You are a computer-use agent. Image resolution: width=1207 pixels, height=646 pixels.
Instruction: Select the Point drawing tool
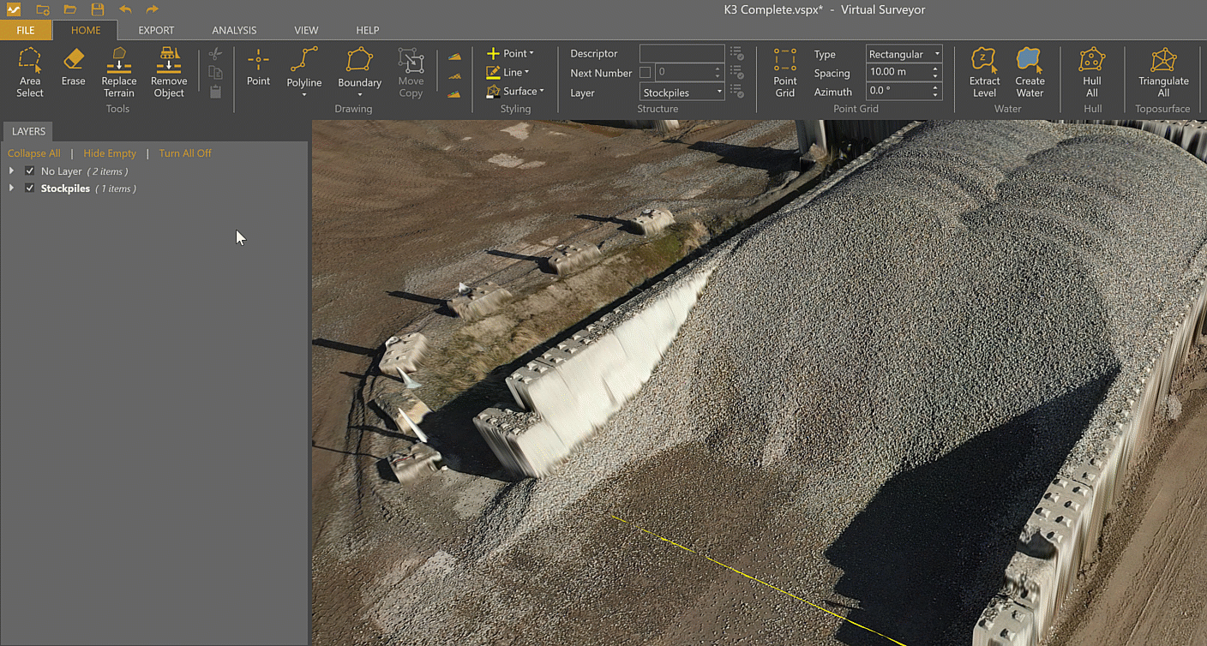[258, 67]
